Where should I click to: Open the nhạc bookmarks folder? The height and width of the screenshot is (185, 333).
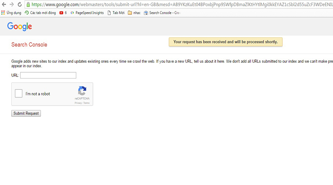coord(134,13)
